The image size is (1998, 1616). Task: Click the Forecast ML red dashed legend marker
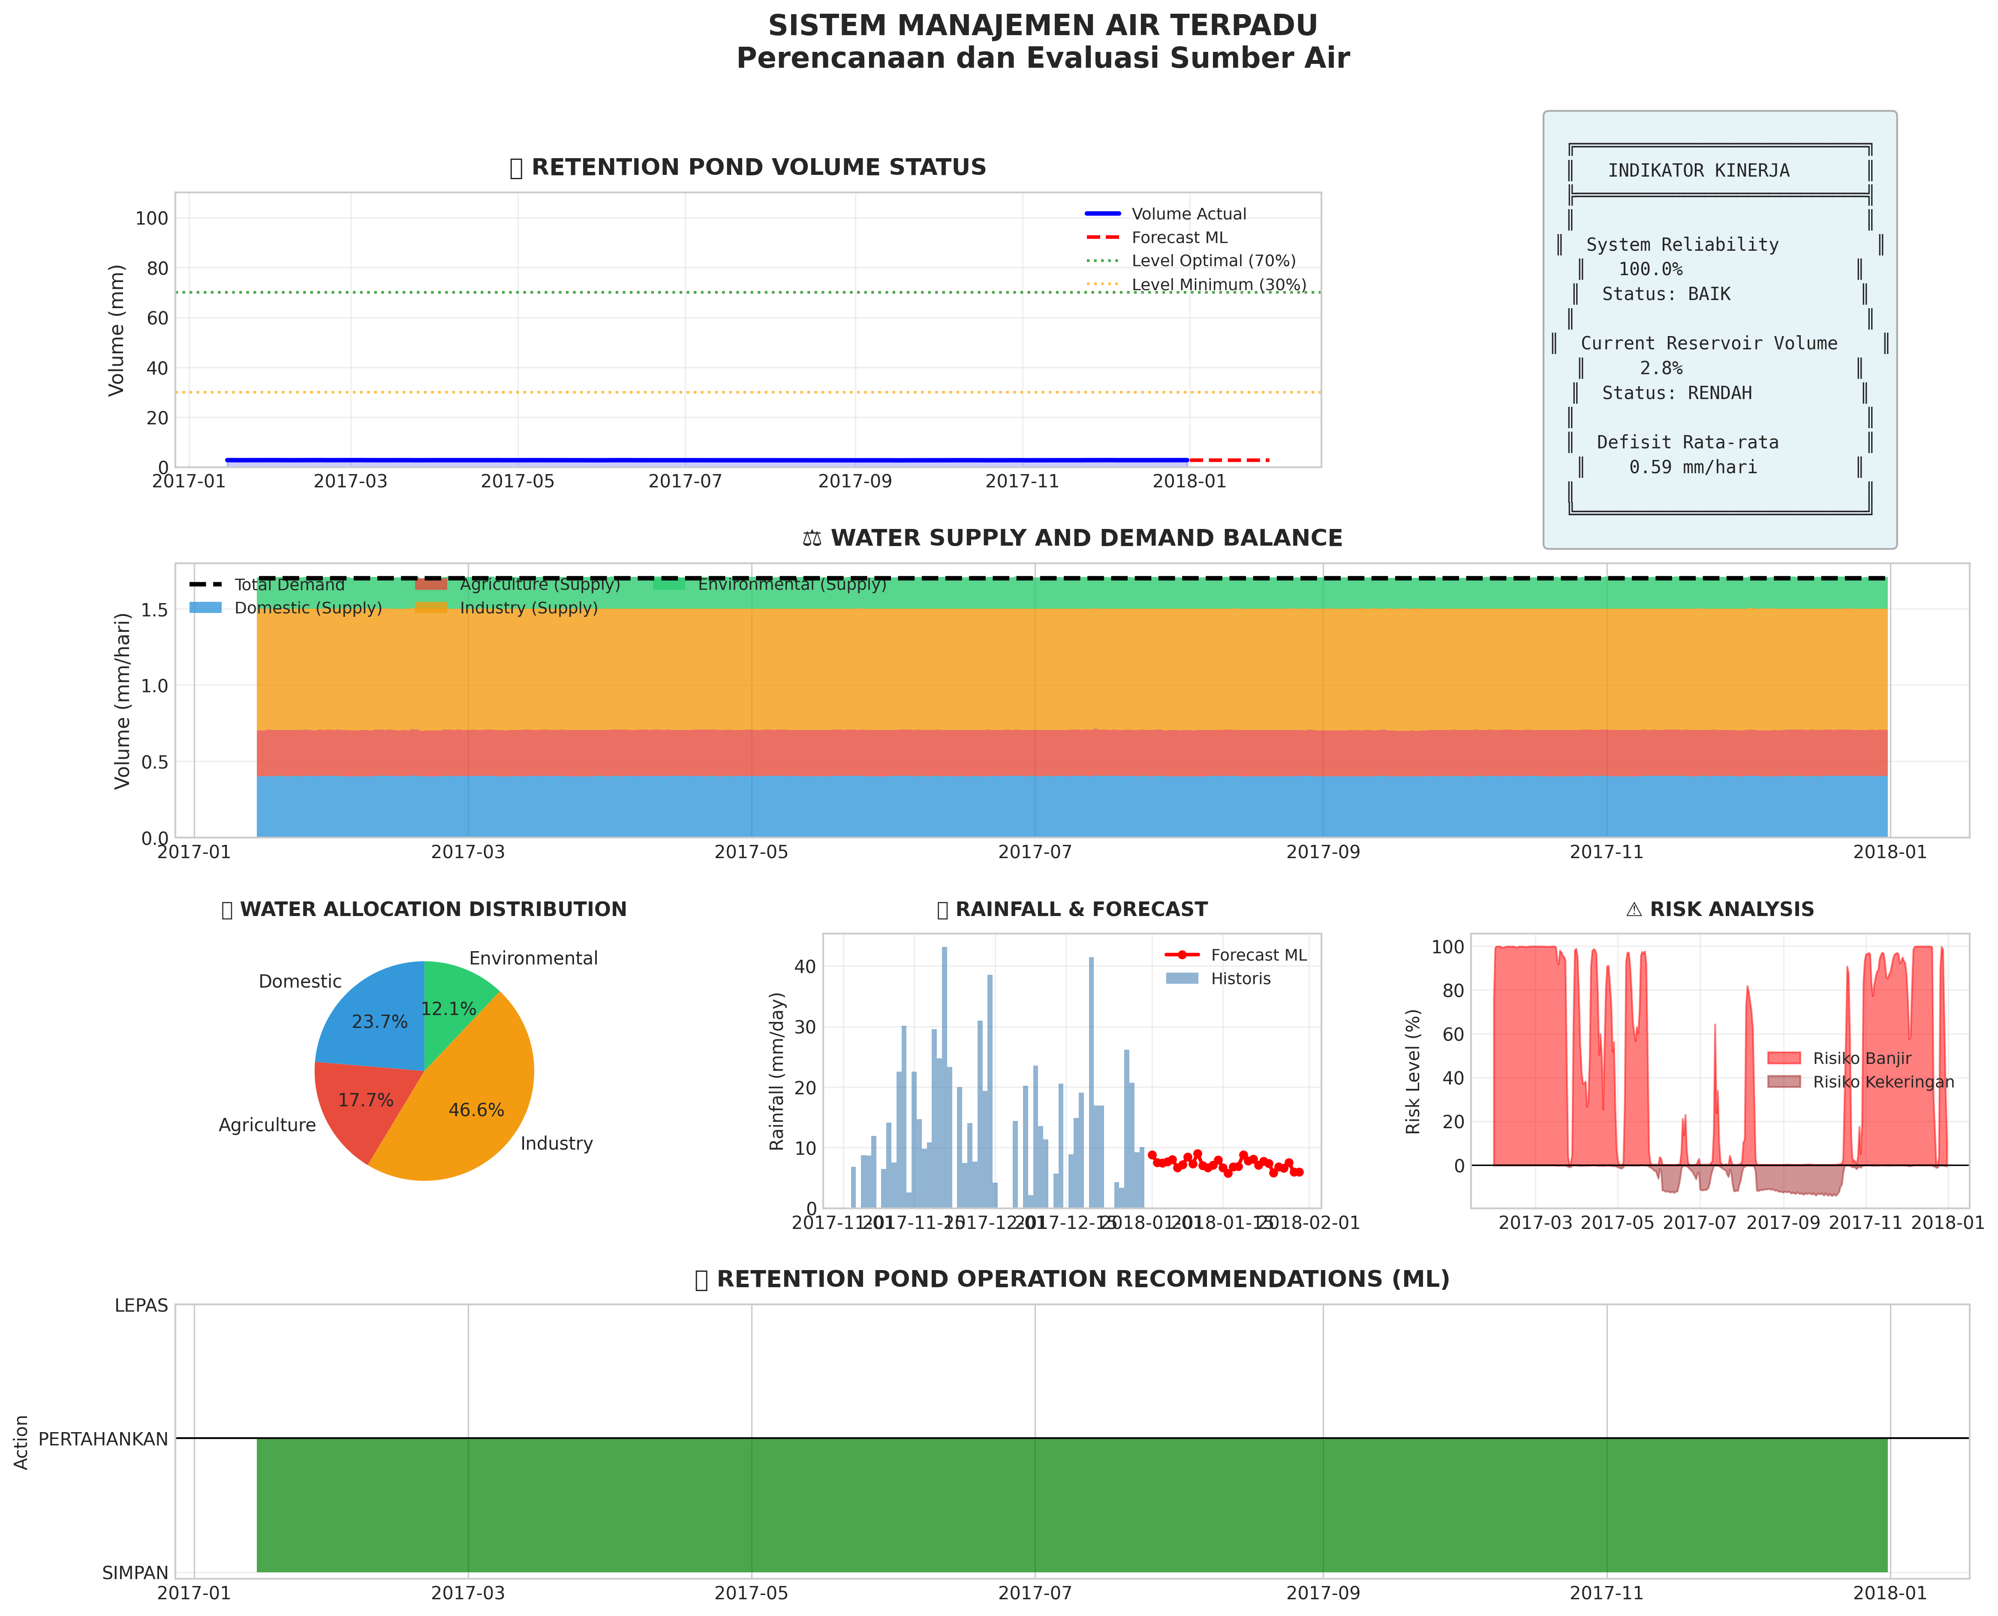[1102, 238]
